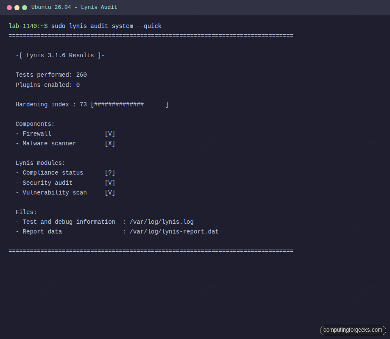
Task: Toggle the Compliance status module entry
Action: [x=53, y=172]
